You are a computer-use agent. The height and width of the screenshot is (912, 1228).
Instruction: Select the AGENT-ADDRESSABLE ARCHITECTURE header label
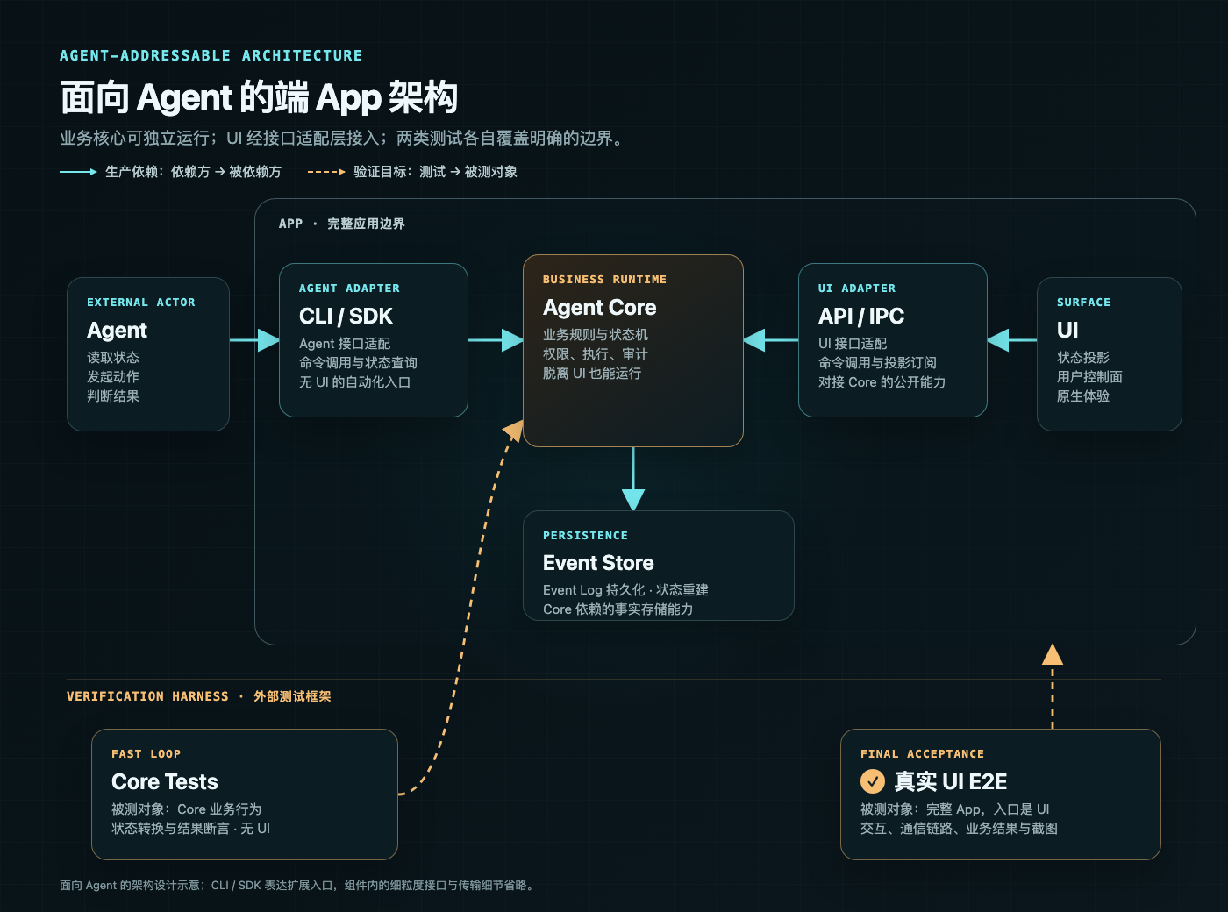coord(211,55)
